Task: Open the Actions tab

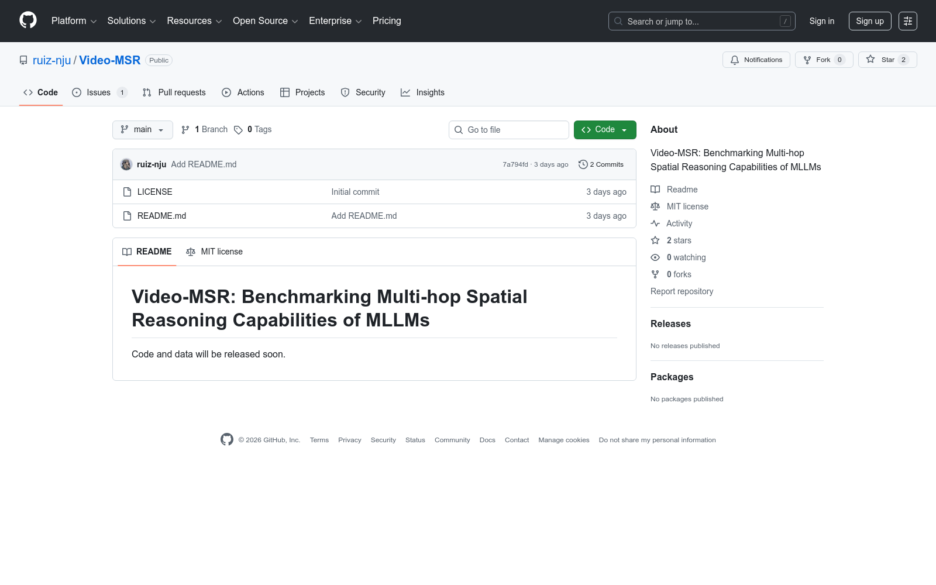Action: [243, 92]
